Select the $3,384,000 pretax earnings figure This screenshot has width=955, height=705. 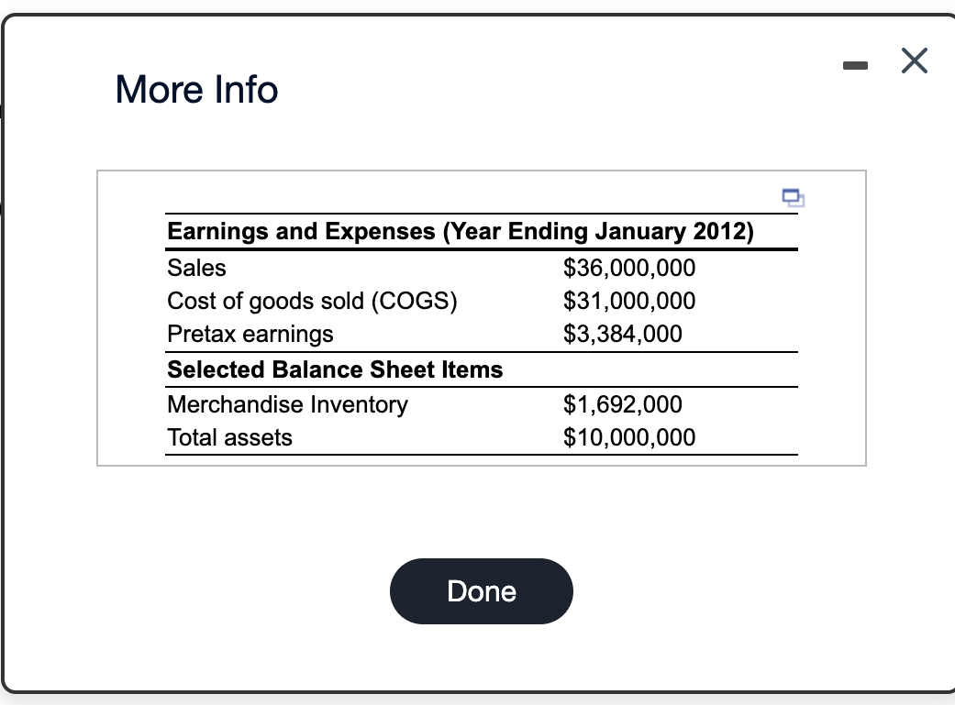(x=623, y=334)
